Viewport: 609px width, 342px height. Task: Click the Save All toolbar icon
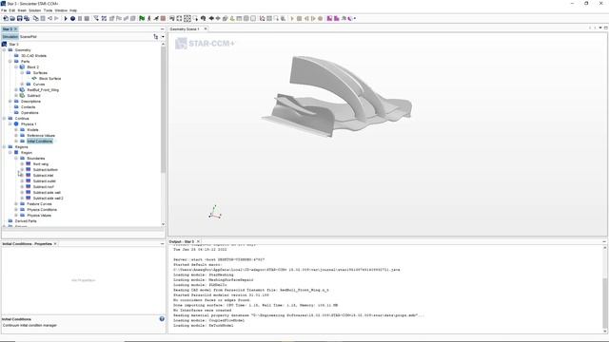point(27,18)
